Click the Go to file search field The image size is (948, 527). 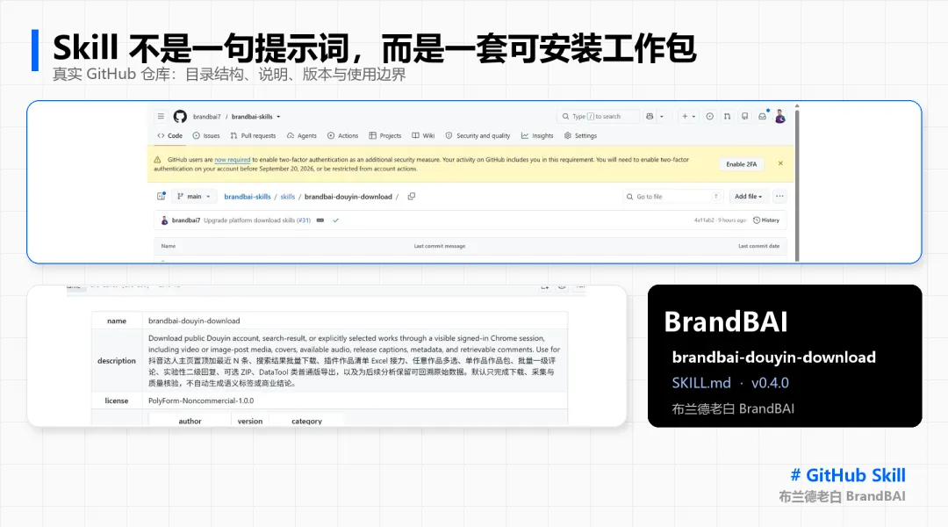coord(672,197)
